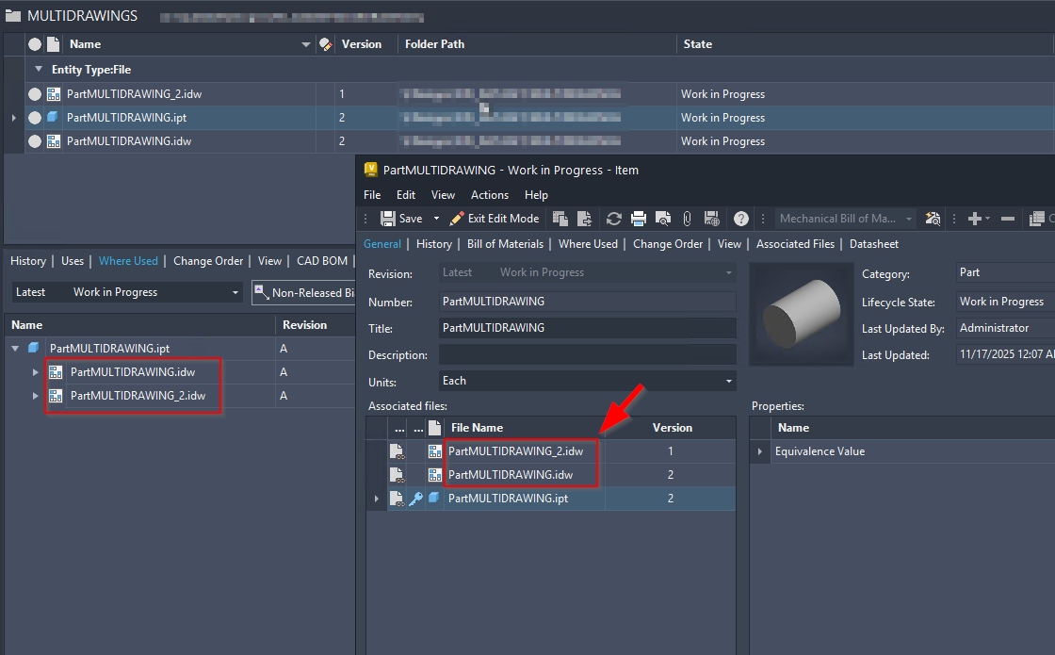Click the minus remove icon in the toolbar
This screenshot has width=1055, height=655.
tap(1007, 219)
